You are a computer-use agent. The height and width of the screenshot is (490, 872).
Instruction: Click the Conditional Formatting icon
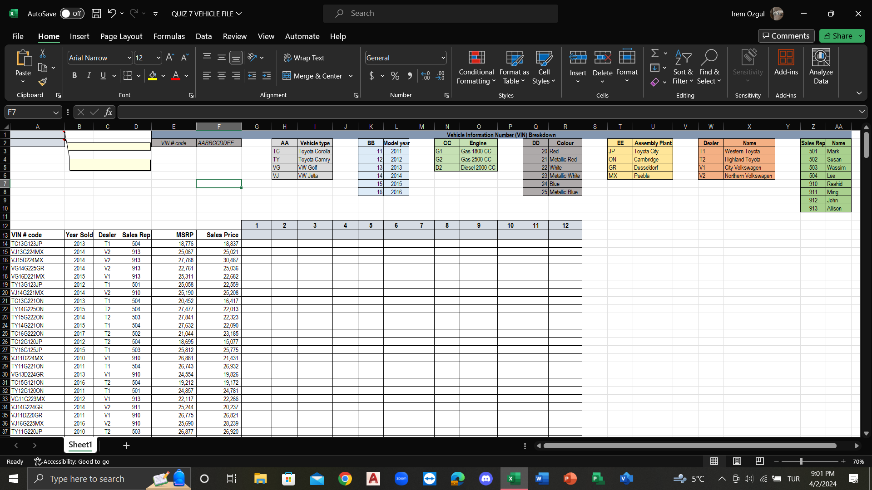476,67
